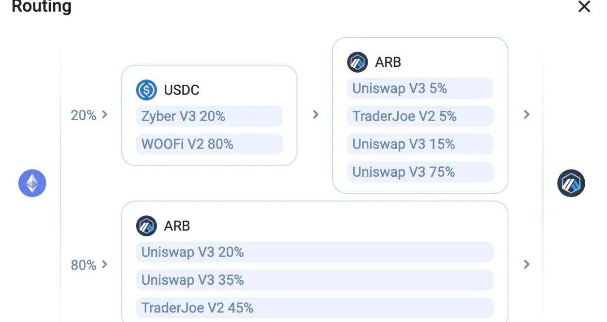
Task: Click the ARB icon in upper card
Action: (358, 62)
